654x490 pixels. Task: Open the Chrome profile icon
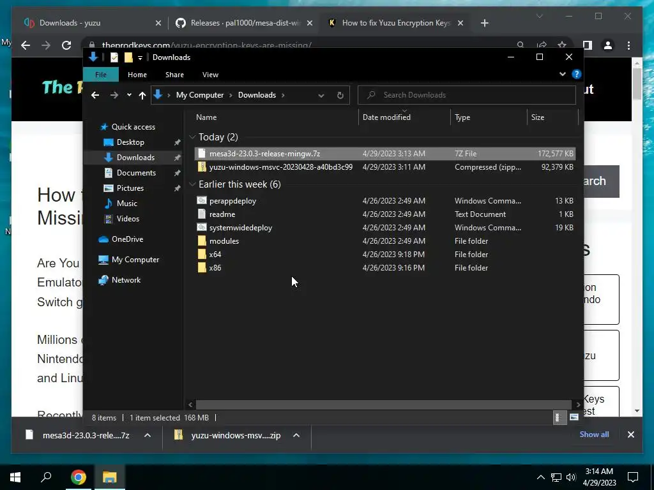click(x=608, y=45)
